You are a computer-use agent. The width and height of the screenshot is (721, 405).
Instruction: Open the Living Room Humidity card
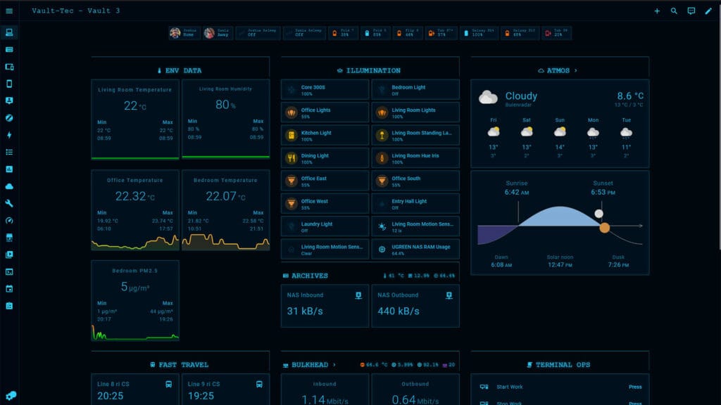[226, 119]
